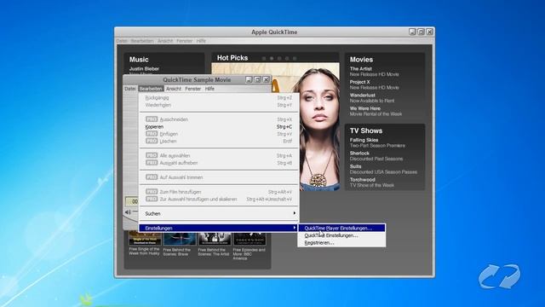
Task: Open Ansicht menu in Apple QuickTime window
Action: tap(165, 41)
